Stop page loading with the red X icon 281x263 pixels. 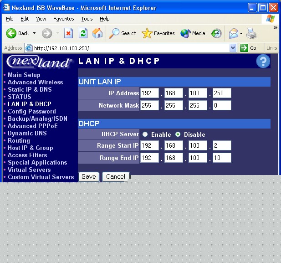pos(68,33)
